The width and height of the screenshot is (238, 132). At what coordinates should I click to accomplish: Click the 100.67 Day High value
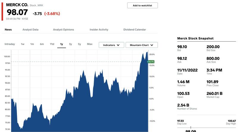[232, 121]
